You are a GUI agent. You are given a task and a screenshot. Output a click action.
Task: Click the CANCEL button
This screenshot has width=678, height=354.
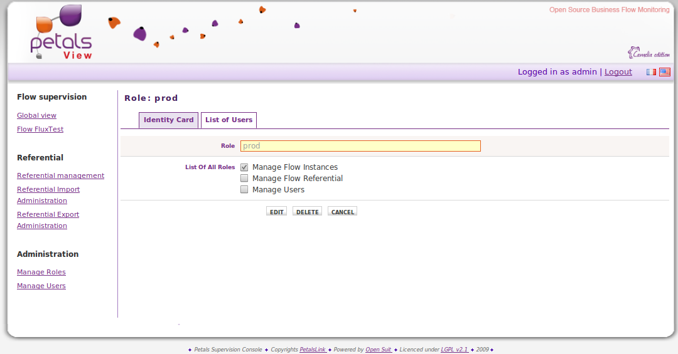342,212
